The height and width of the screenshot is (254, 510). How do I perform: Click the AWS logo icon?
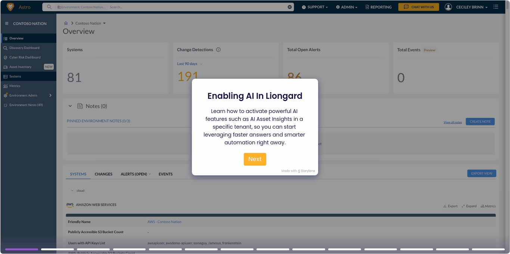[x=70, y=205]
